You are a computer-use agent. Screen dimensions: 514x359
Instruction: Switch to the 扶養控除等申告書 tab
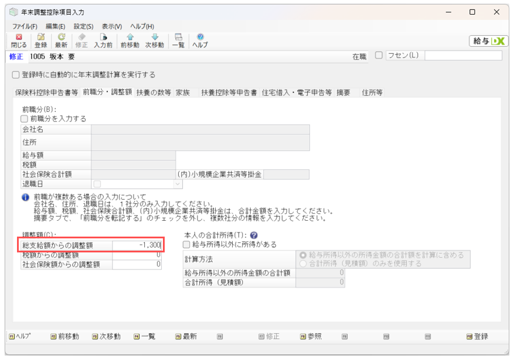pos(229,93)
